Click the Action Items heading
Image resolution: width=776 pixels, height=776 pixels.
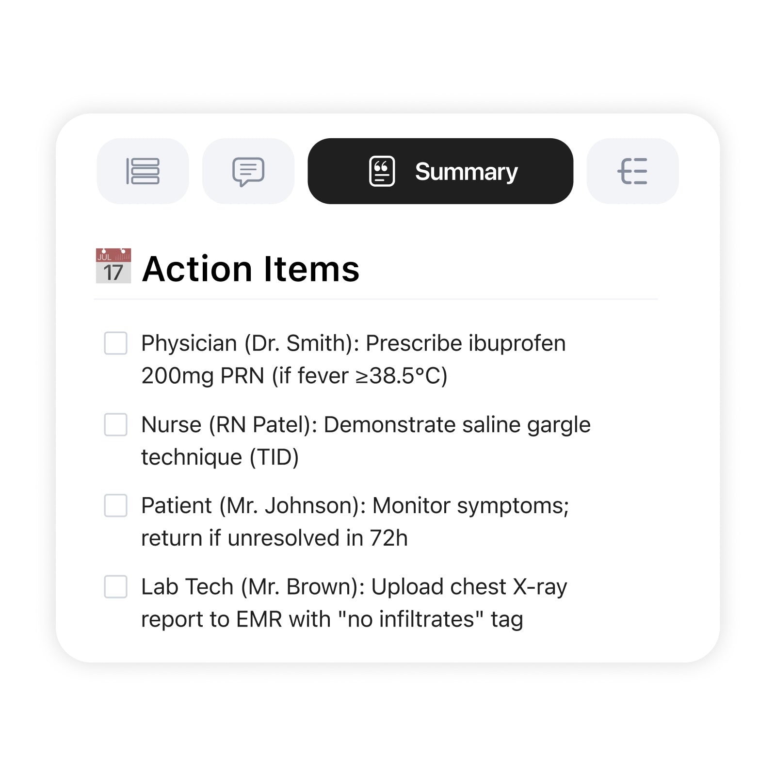pyautogui.click(x=251, y=269)
